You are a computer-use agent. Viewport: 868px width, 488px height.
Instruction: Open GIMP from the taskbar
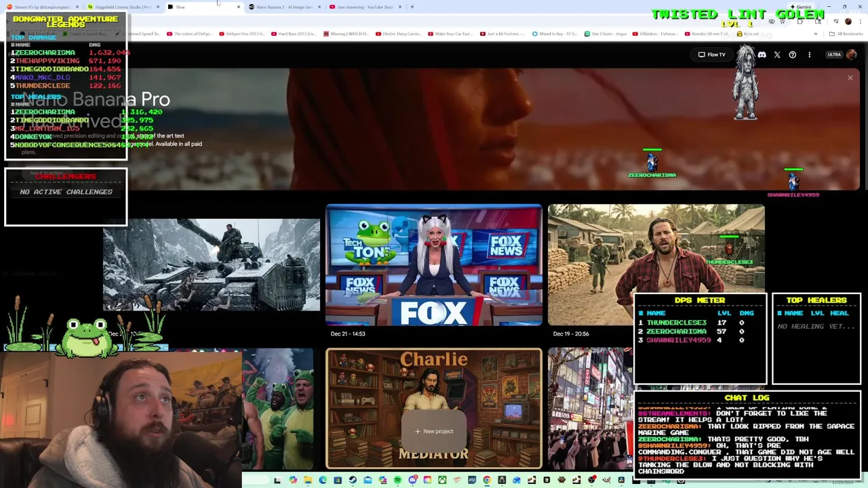606,480
